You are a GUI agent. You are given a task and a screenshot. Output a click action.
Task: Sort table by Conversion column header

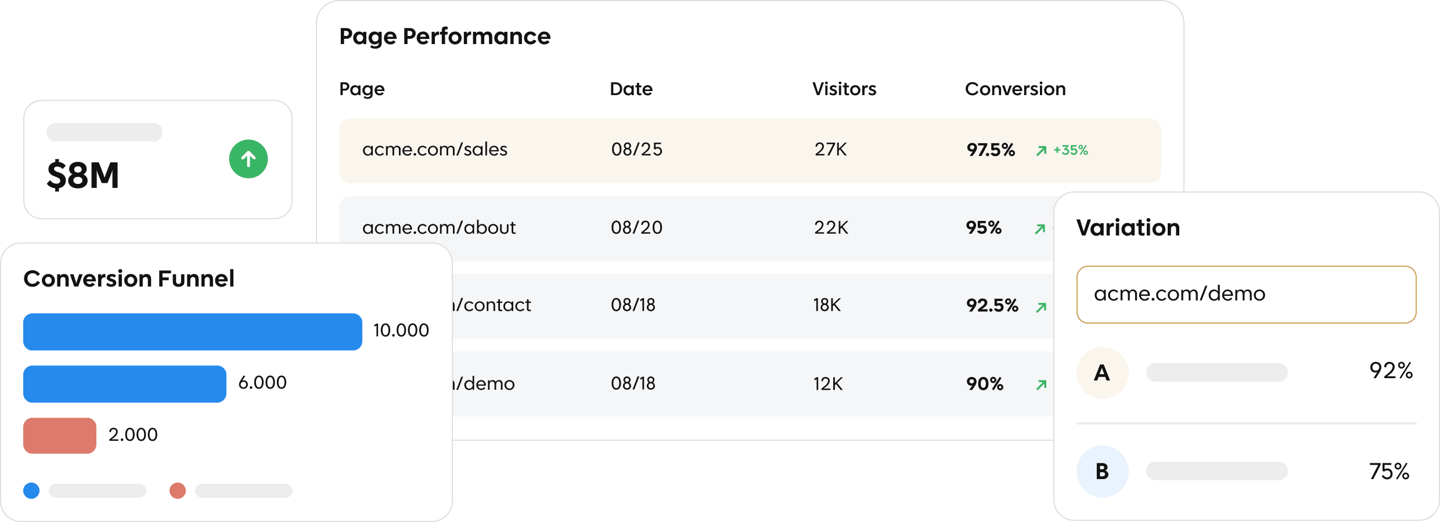(x=1015, y=89)
